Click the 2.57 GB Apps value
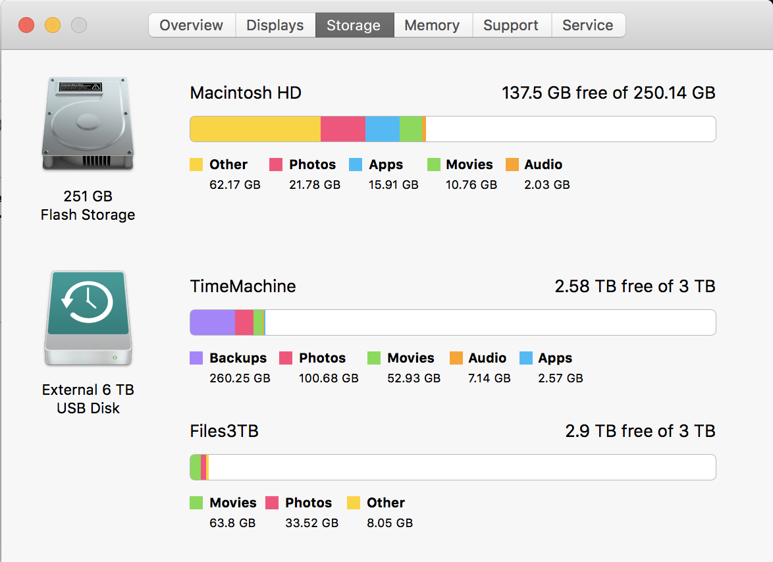773x562 pixels. [x=560, y=378]
